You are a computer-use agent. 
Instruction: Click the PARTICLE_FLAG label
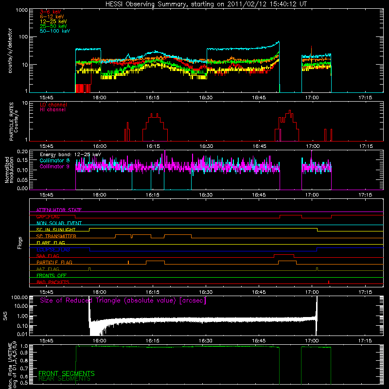pyautogui.click(x=54, y=262)
